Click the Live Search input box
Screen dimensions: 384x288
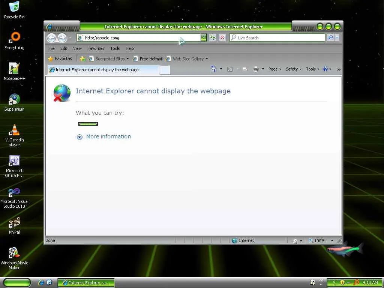(277, 38)
